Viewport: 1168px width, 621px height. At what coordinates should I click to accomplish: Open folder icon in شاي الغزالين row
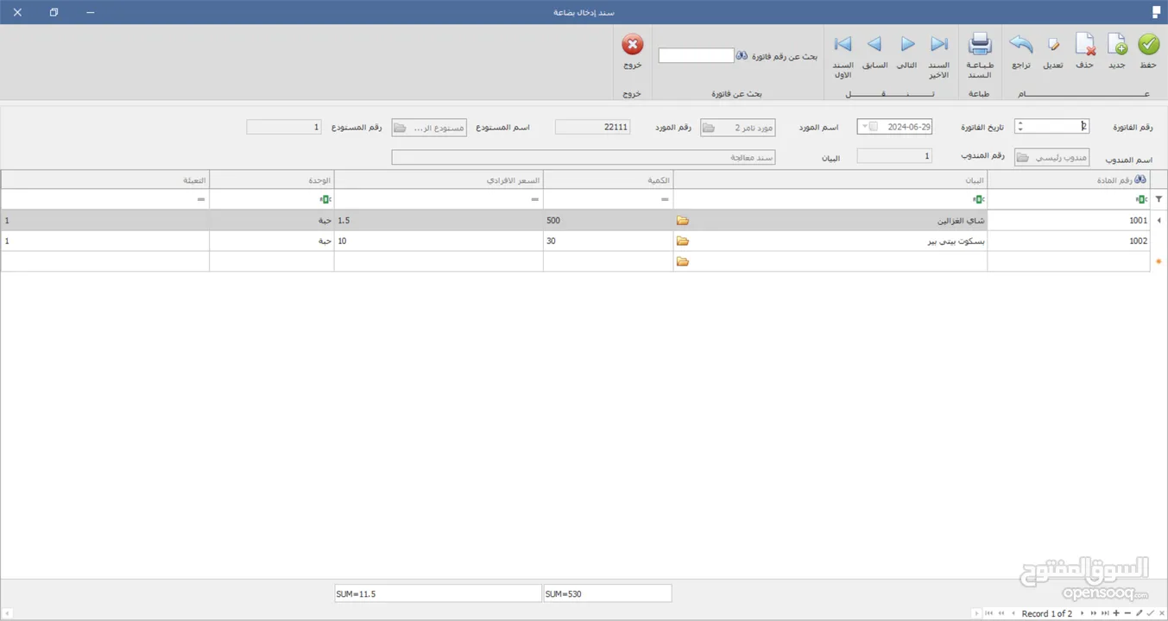(683, 221)
